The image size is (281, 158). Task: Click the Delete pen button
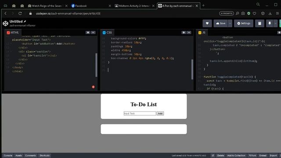220,155
